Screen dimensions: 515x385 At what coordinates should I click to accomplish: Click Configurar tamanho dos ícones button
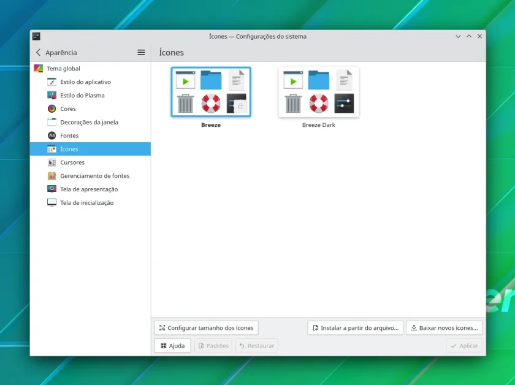[206, 328]
